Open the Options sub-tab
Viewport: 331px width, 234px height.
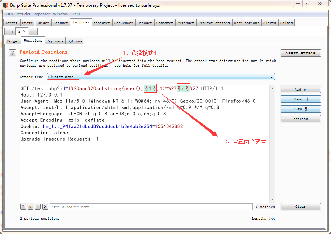(x=75, y=41)
